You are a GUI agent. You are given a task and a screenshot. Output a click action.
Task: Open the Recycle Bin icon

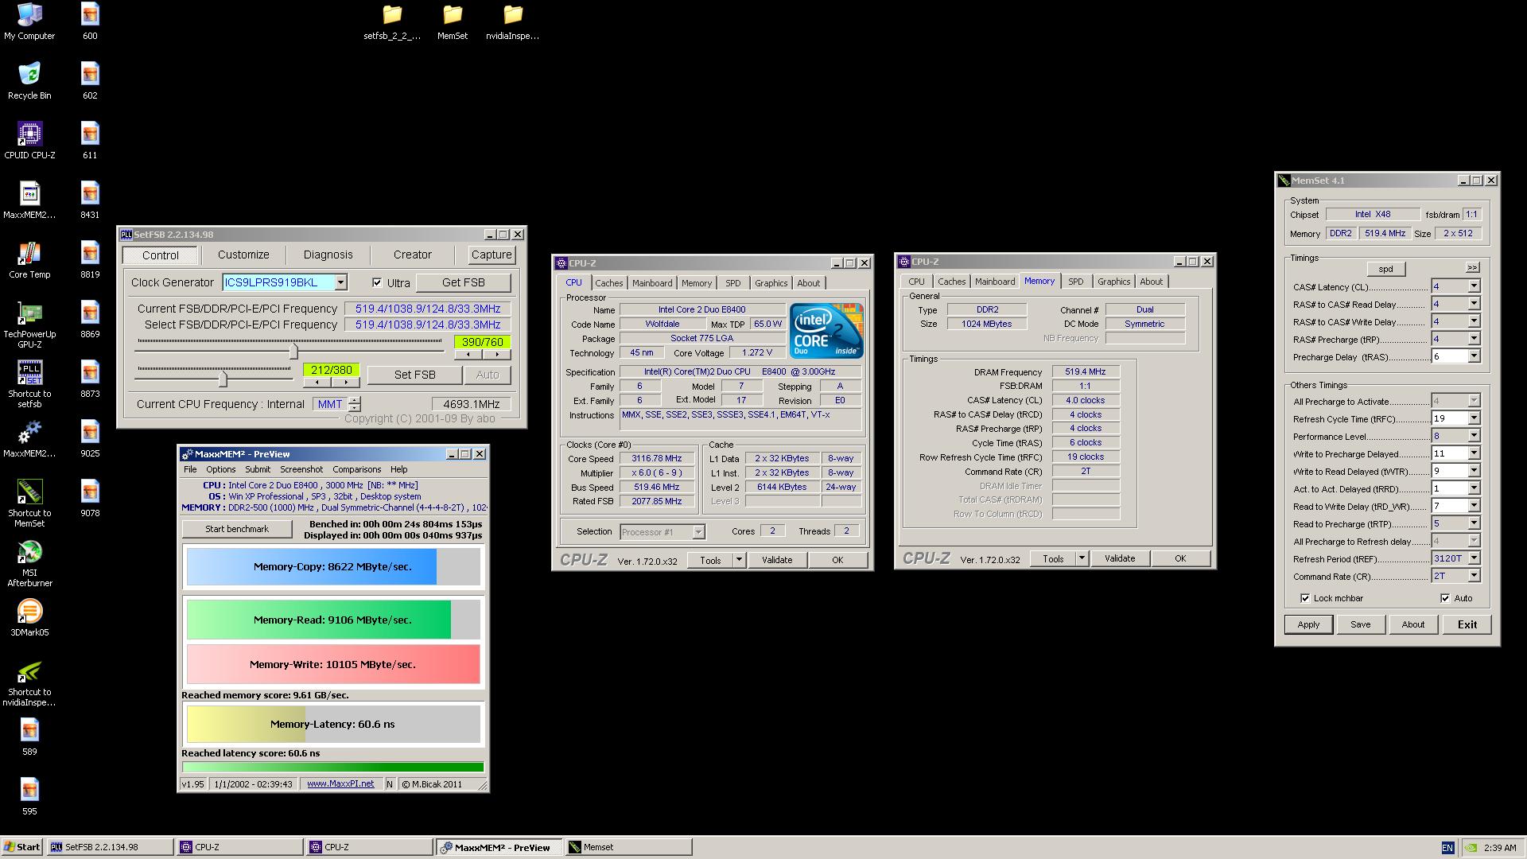tap(29, 81)
